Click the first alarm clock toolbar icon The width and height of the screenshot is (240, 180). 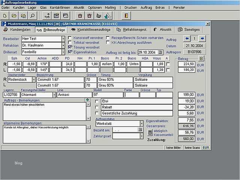coord(80,16)
